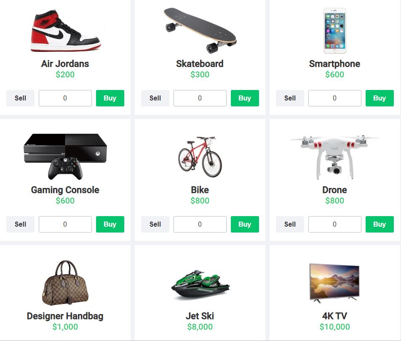This screenshot has width=401, height=341.
Task: Buy a Smartphone for $600
Action: (380, 98)
